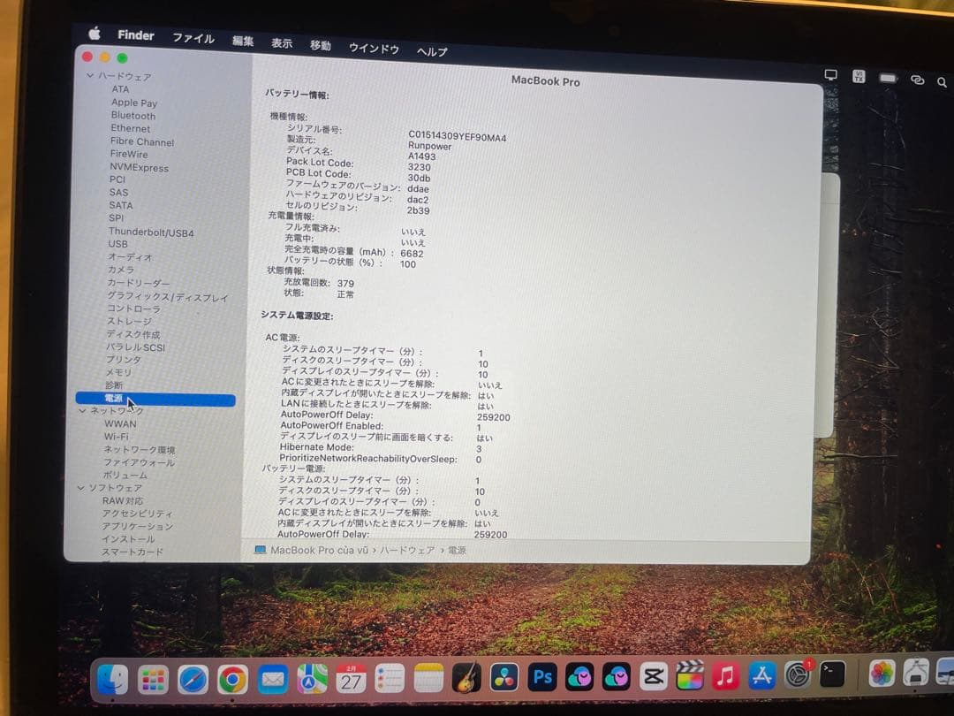The image size is (954, 716).
Task: Open the ファイル menu
Action: (193, 38)
